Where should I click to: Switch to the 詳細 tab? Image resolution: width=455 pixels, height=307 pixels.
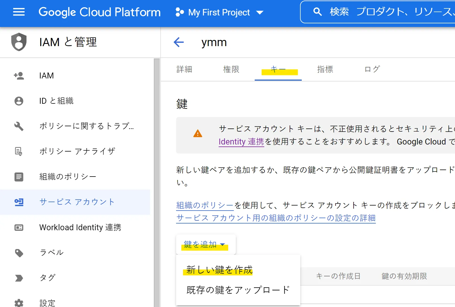tap(184, 69)
